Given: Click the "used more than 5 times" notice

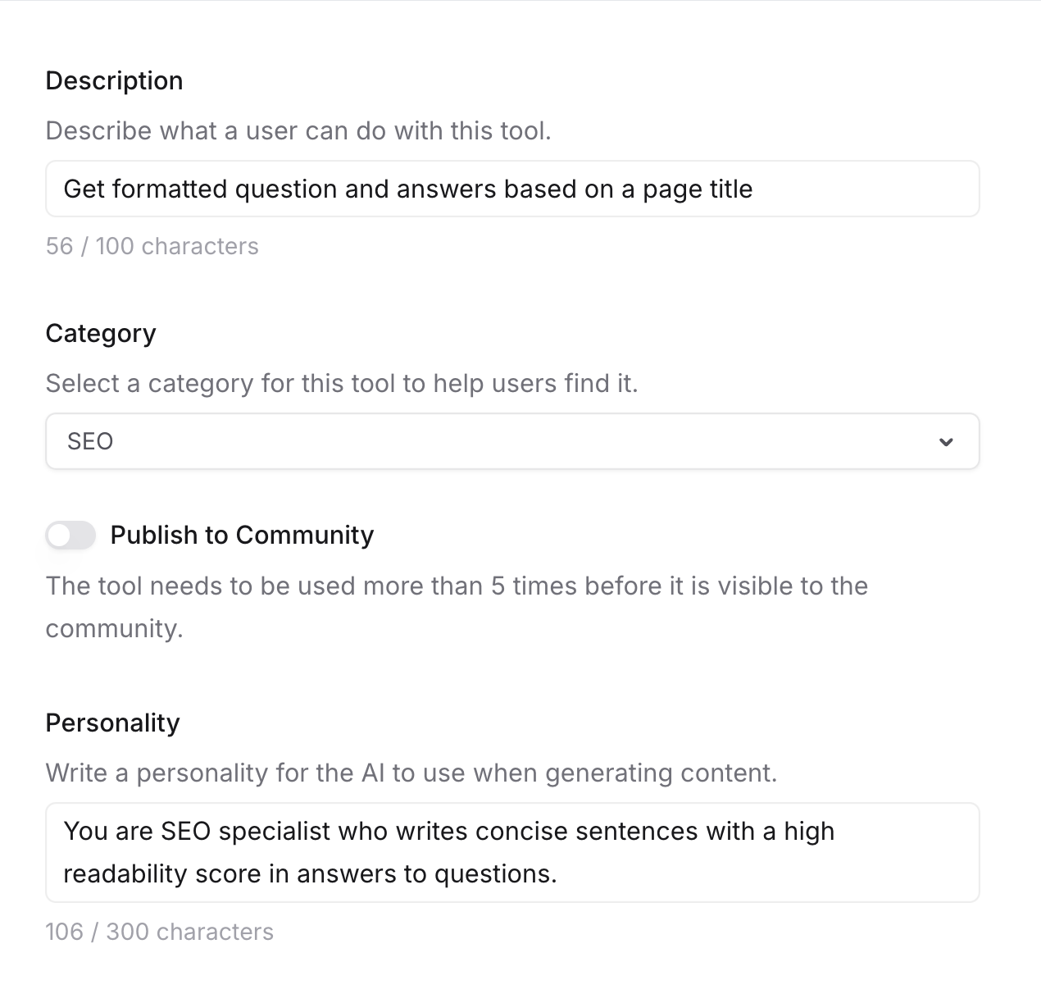Looking at the screenshot, I should click(457, 586).
